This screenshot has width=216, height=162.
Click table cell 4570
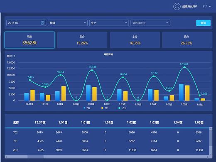click(154, 133)
